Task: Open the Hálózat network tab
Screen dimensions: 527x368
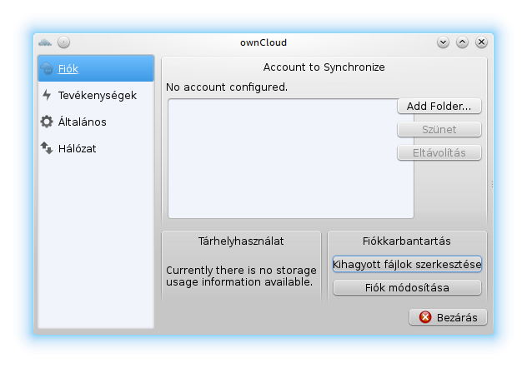Action: [96, 148]
